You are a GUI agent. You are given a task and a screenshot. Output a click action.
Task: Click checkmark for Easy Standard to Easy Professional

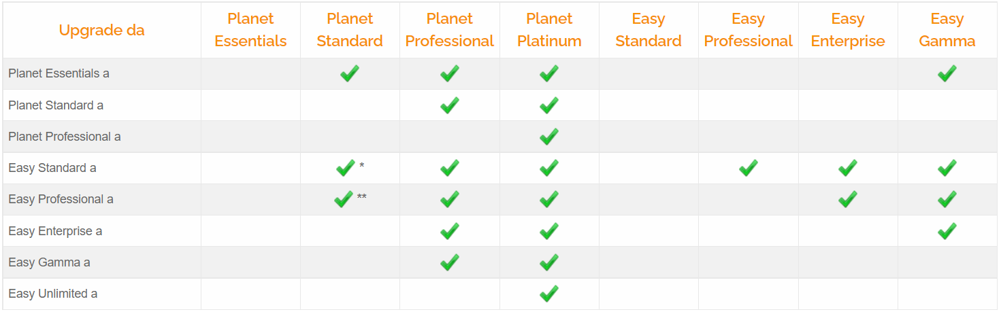(x=748, y=168)
